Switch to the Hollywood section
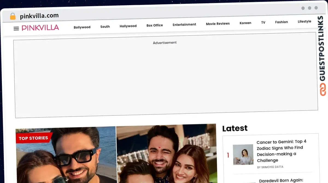Screen dimensions: 328x183 [x=128, y=26]
